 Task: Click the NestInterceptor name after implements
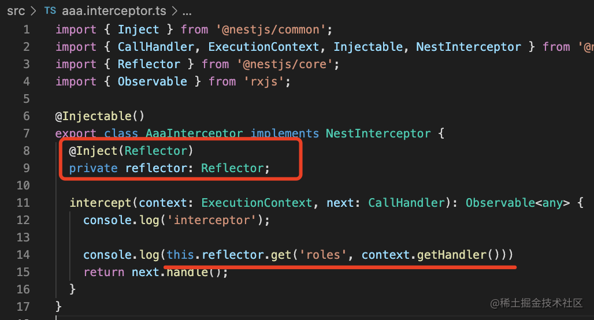click(x=378, y=133)
